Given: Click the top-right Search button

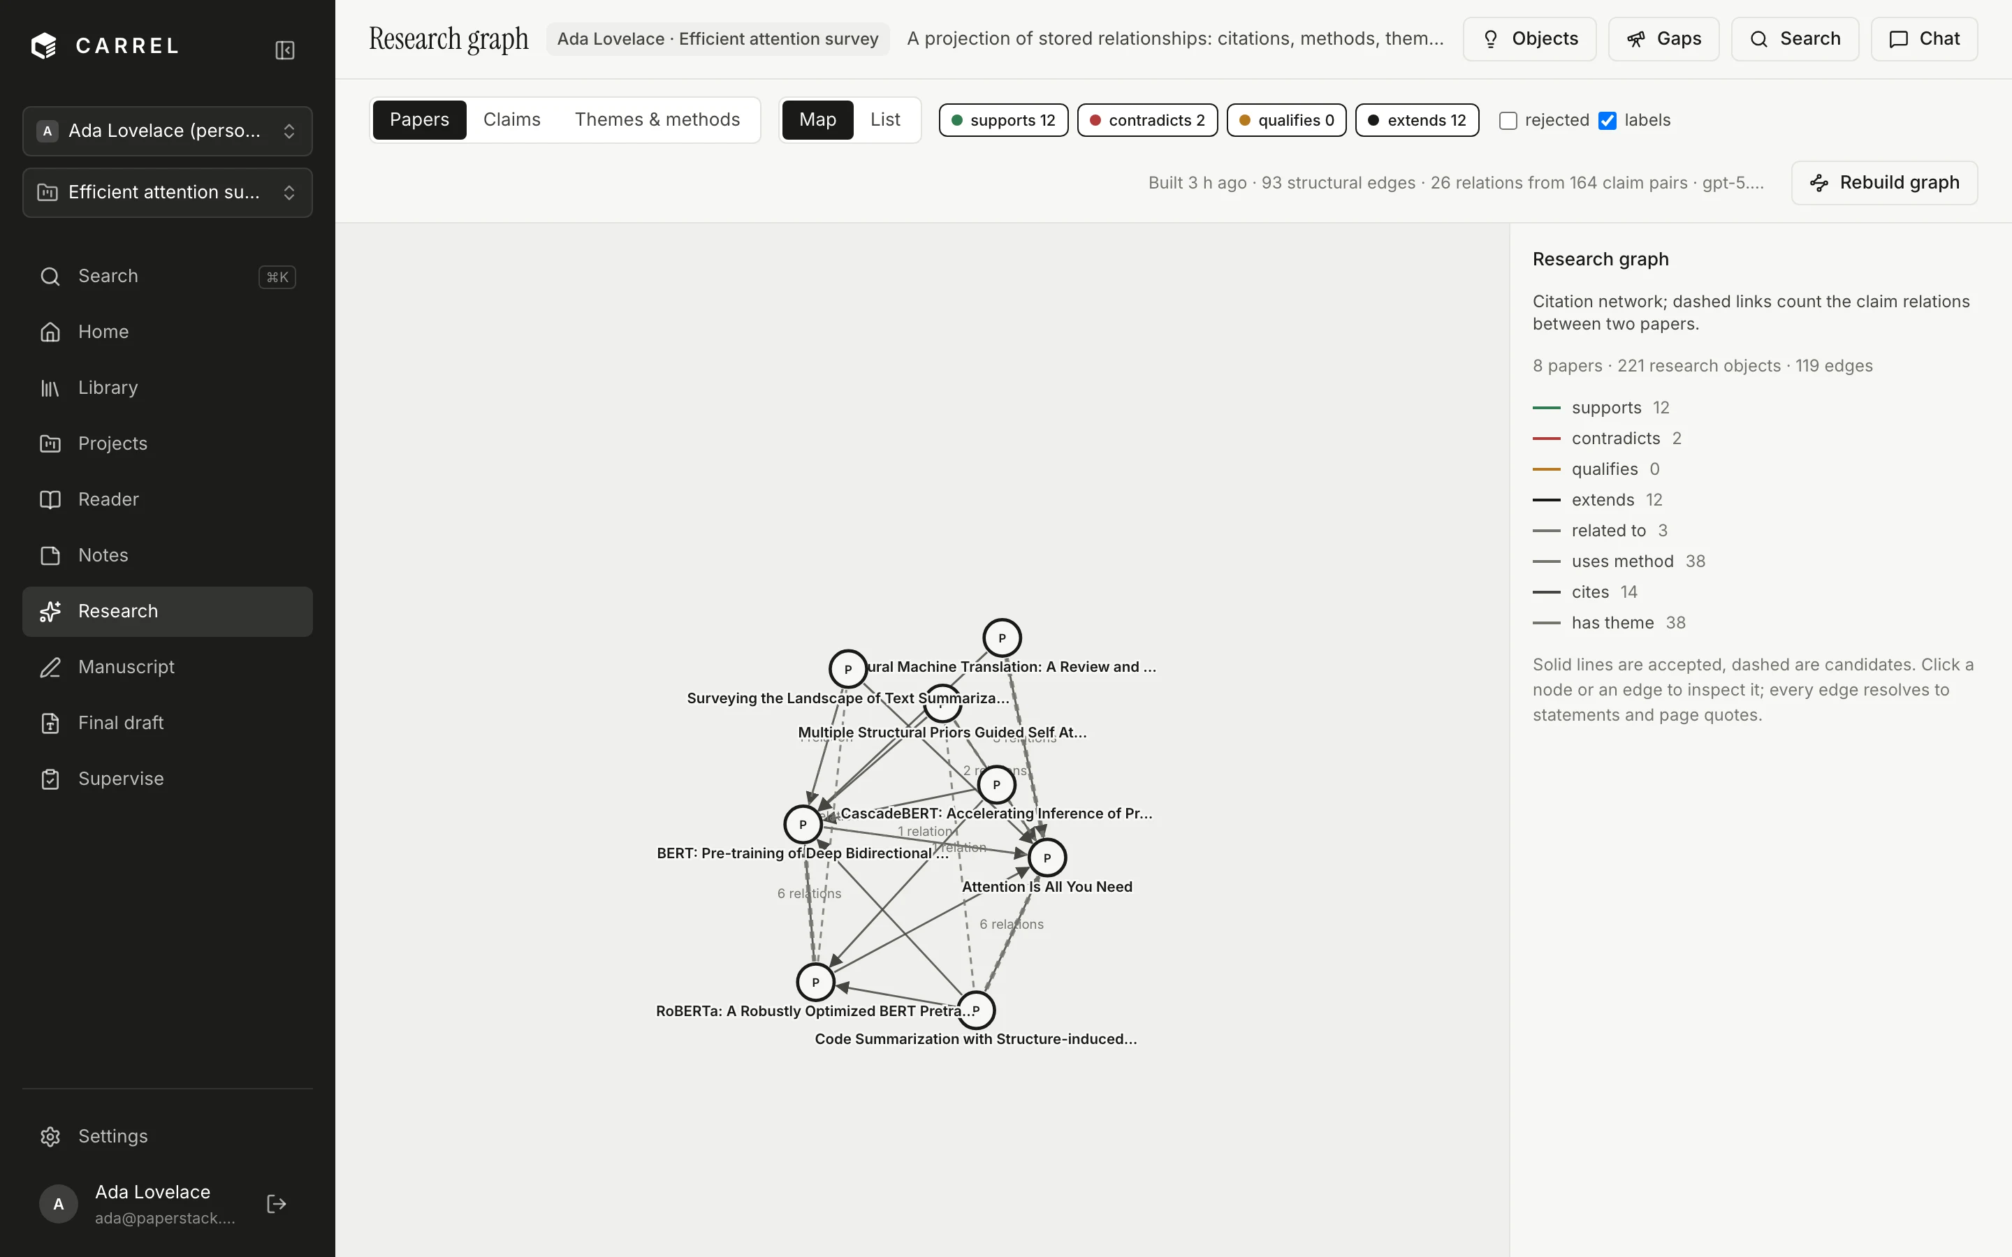Looking at the screenshot, I should 1794,39.
